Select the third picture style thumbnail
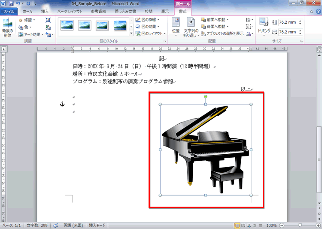This screenshot has height=229, width=322. click(102, 25)
